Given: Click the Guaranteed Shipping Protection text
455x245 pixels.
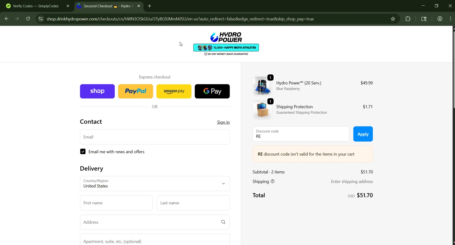Looking at the screenshot, I should click(x=302, y=112).
